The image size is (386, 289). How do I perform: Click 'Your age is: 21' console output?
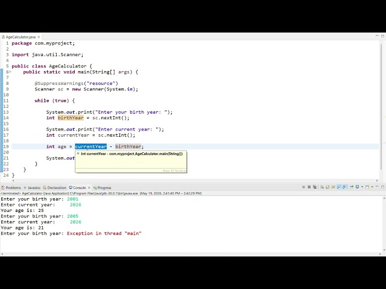[22, 228]
